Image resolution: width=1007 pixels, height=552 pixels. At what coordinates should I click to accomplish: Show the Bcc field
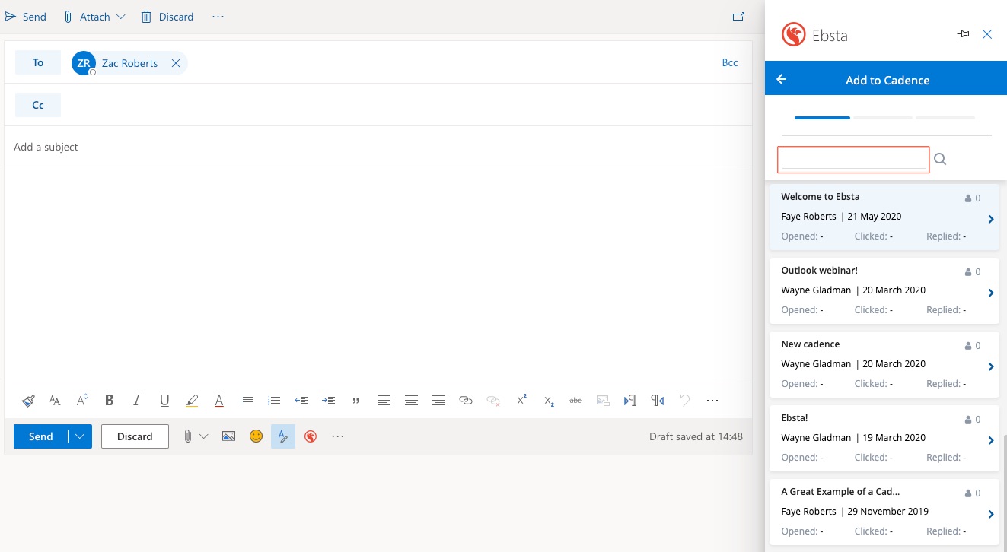730,62
